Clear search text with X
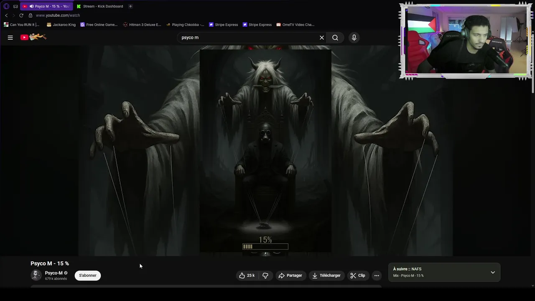This screenshot has height=301, width=535. pyautogui.click(x=322, y=38)
